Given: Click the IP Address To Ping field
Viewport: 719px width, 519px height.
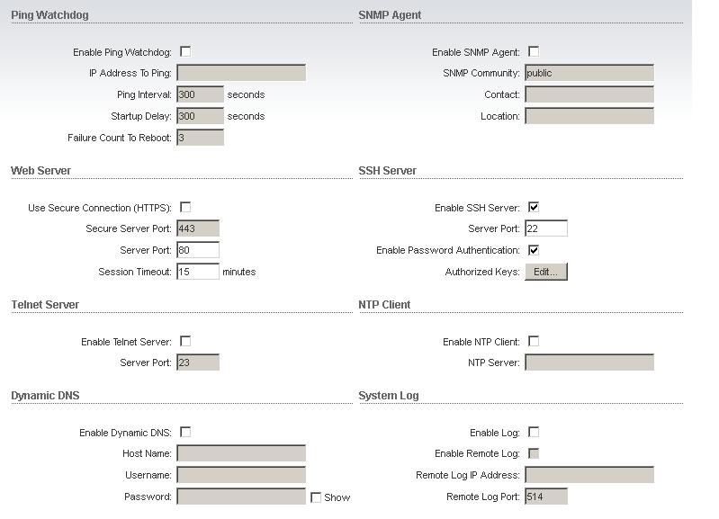Looking at the screenshot, I should (241, 74).
